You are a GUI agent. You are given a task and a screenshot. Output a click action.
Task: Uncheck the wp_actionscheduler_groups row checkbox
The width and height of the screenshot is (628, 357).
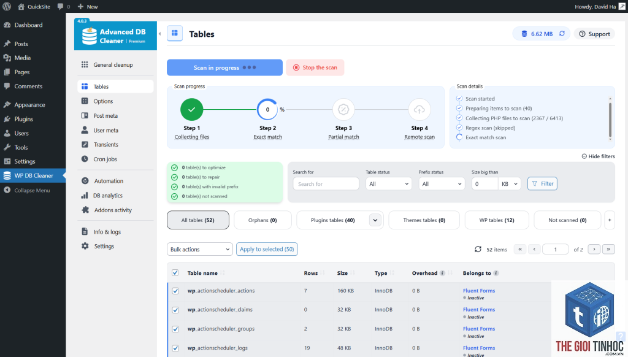pyautogui.click(x=175, y=329)
